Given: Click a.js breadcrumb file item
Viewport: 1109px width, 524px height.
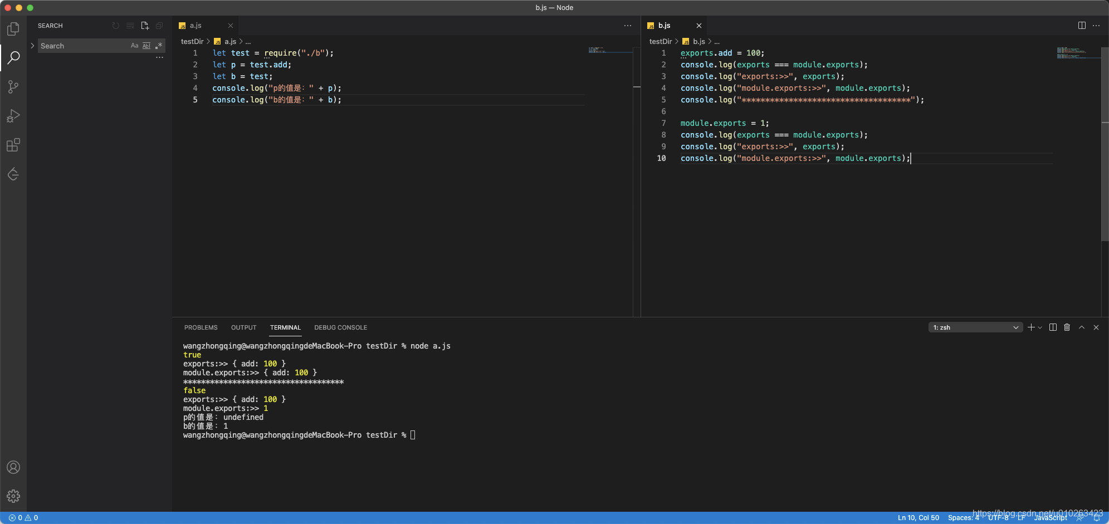Looking at the screenshot, I should click(226, 41).
